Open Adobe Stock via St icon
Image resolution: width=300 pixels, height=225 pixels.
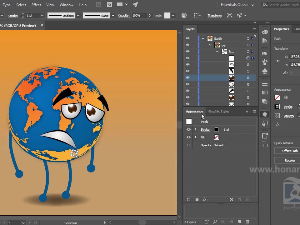(x=109, y=5)
